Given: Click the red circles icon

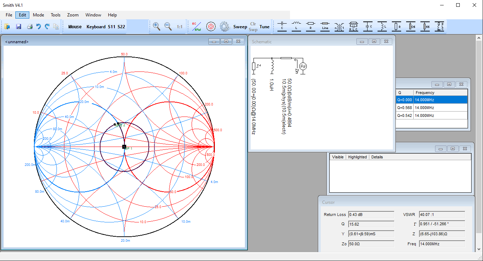Looking at the screenshot, I should point(211,26).
